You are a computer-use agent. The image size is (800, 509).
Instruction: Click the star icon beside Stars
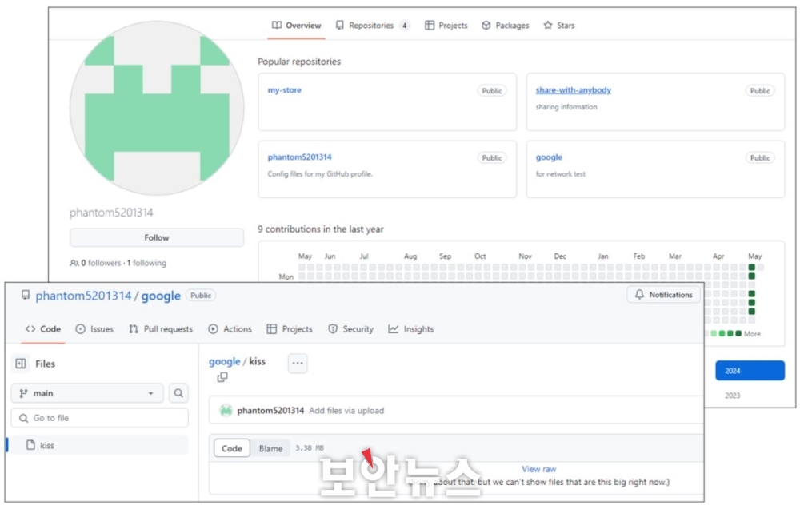548,25
